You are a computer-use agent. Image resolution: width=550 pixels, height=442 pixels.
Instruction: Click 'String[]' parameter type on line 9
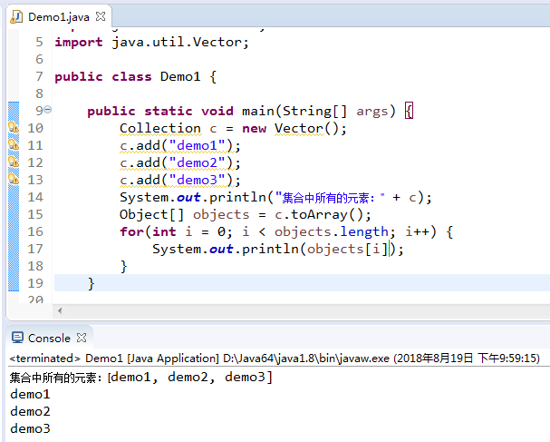314,112
